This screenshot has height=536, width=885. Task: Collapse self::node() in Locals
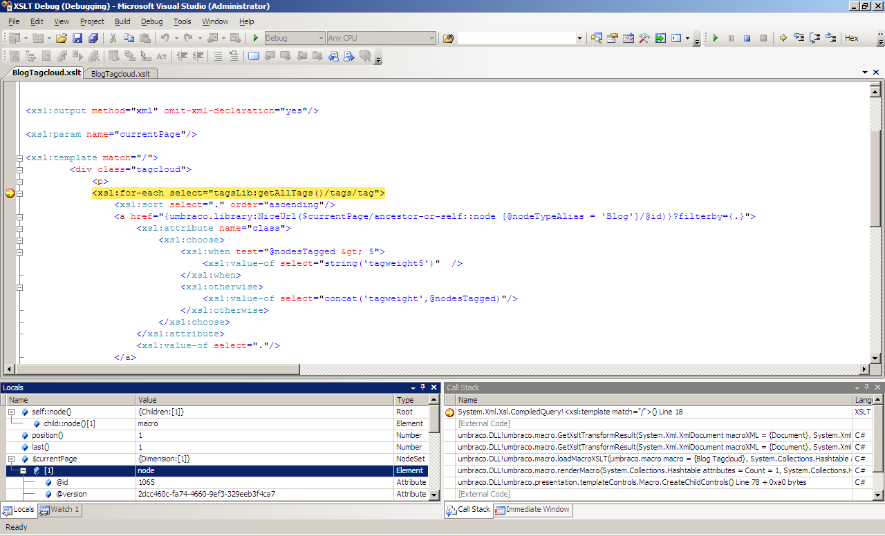pyautogui.click(x=12, y=412)
